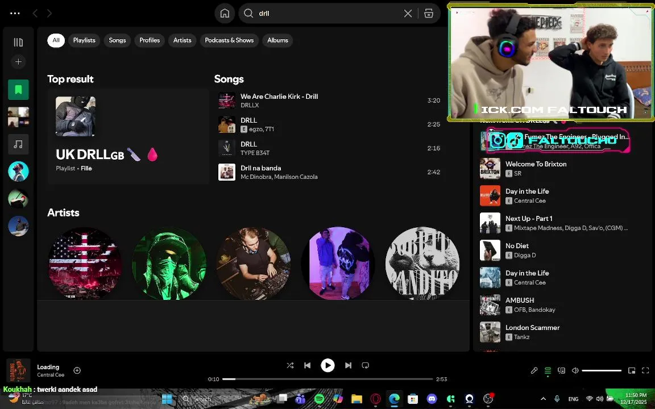
Task: Open the DJ artist thumbnail
Action: coord(254,264)
